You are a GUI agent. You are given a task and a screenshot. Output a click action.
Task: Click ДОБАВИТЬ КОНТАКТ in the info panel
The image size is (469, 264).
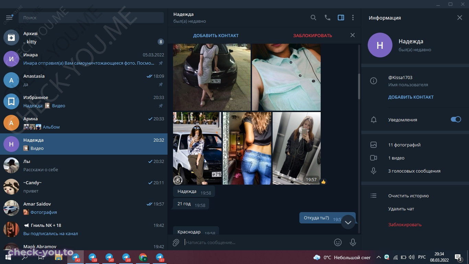click(x=411, y=97)
